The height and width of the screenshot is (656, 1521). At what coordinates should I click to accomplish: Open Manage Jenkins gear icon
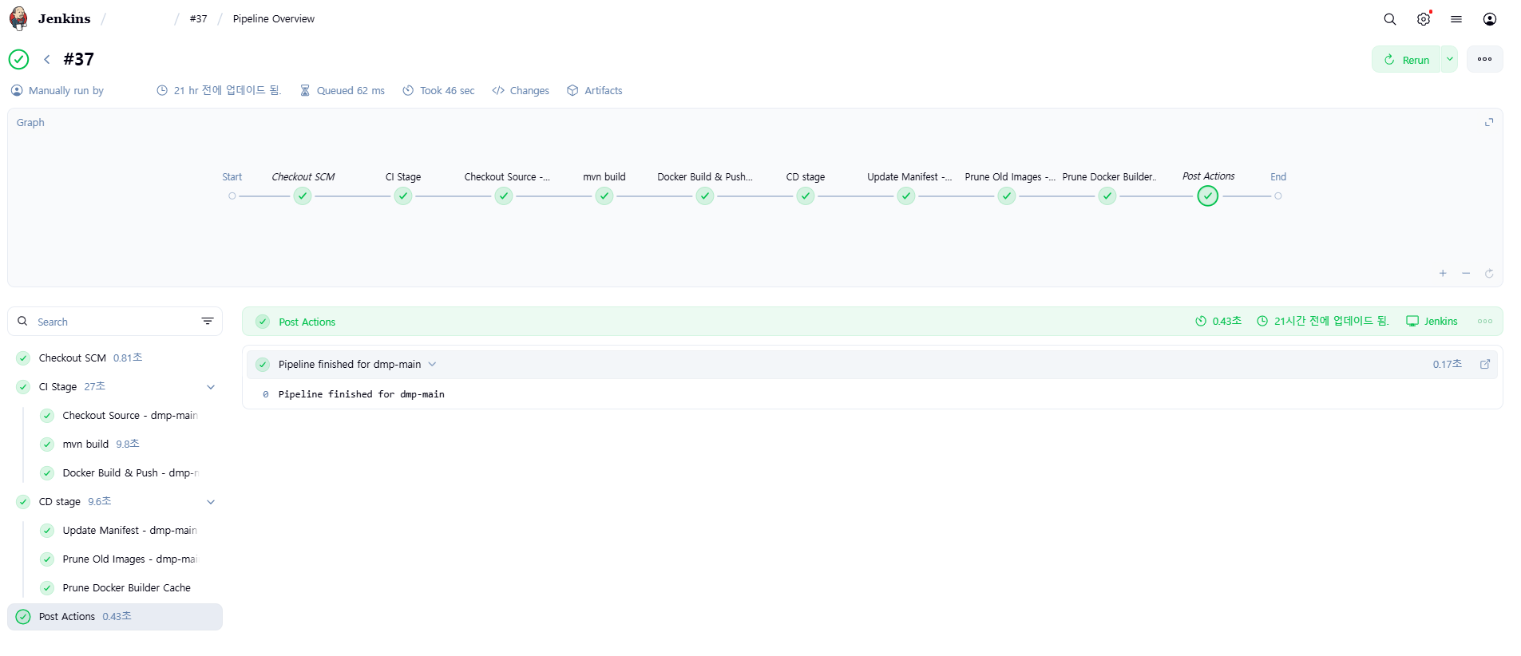tap(1423, 19)
